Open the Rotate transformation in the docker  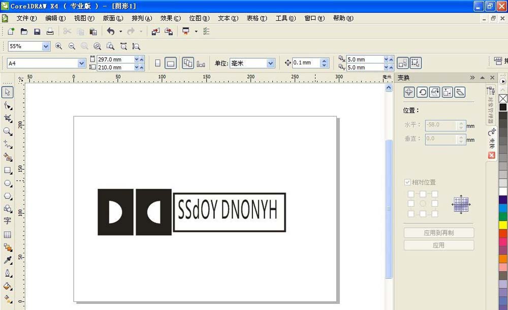422,92
